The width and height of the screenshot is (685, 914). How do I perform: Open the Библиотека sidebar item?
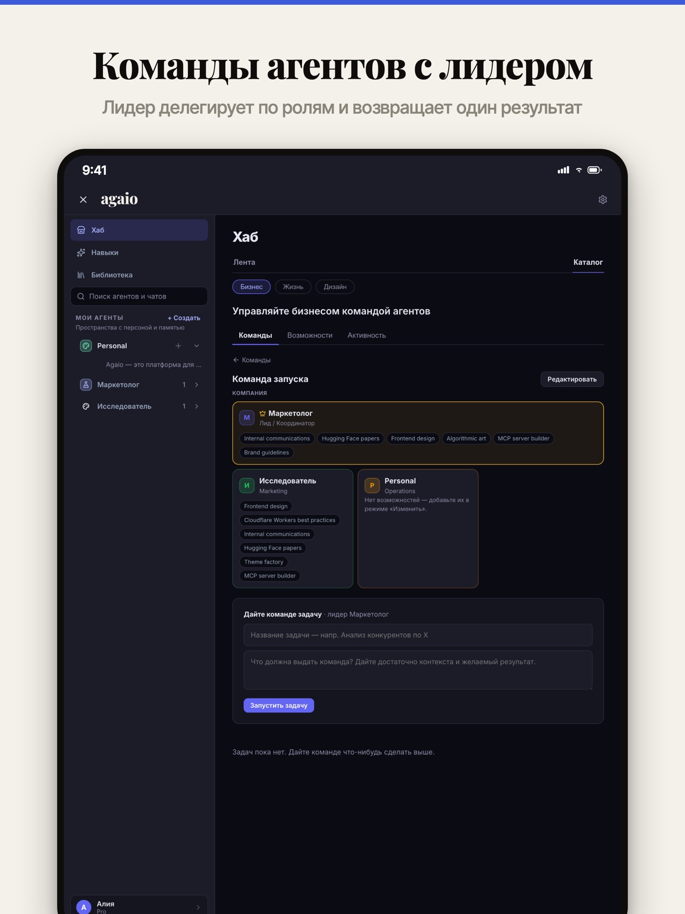pos(139,275)
